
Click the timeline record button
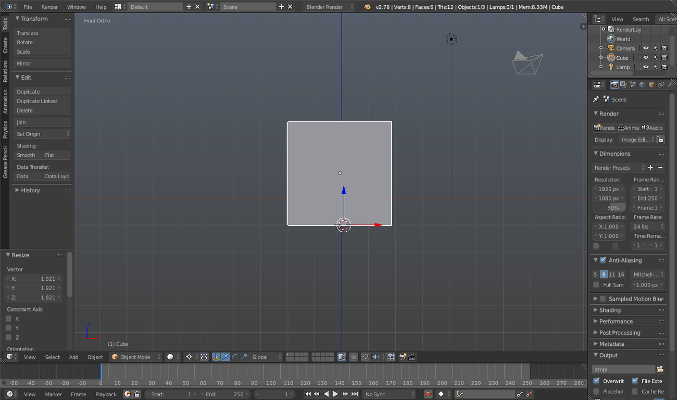click(x=428, y=394)
